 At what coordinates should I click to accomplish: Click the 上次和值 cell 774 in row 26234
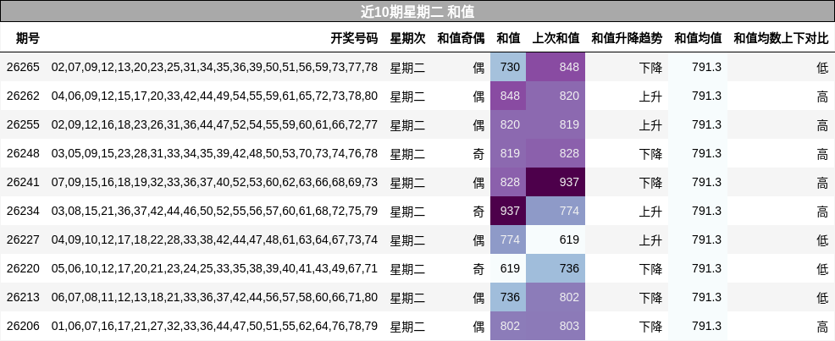point(556,211)
